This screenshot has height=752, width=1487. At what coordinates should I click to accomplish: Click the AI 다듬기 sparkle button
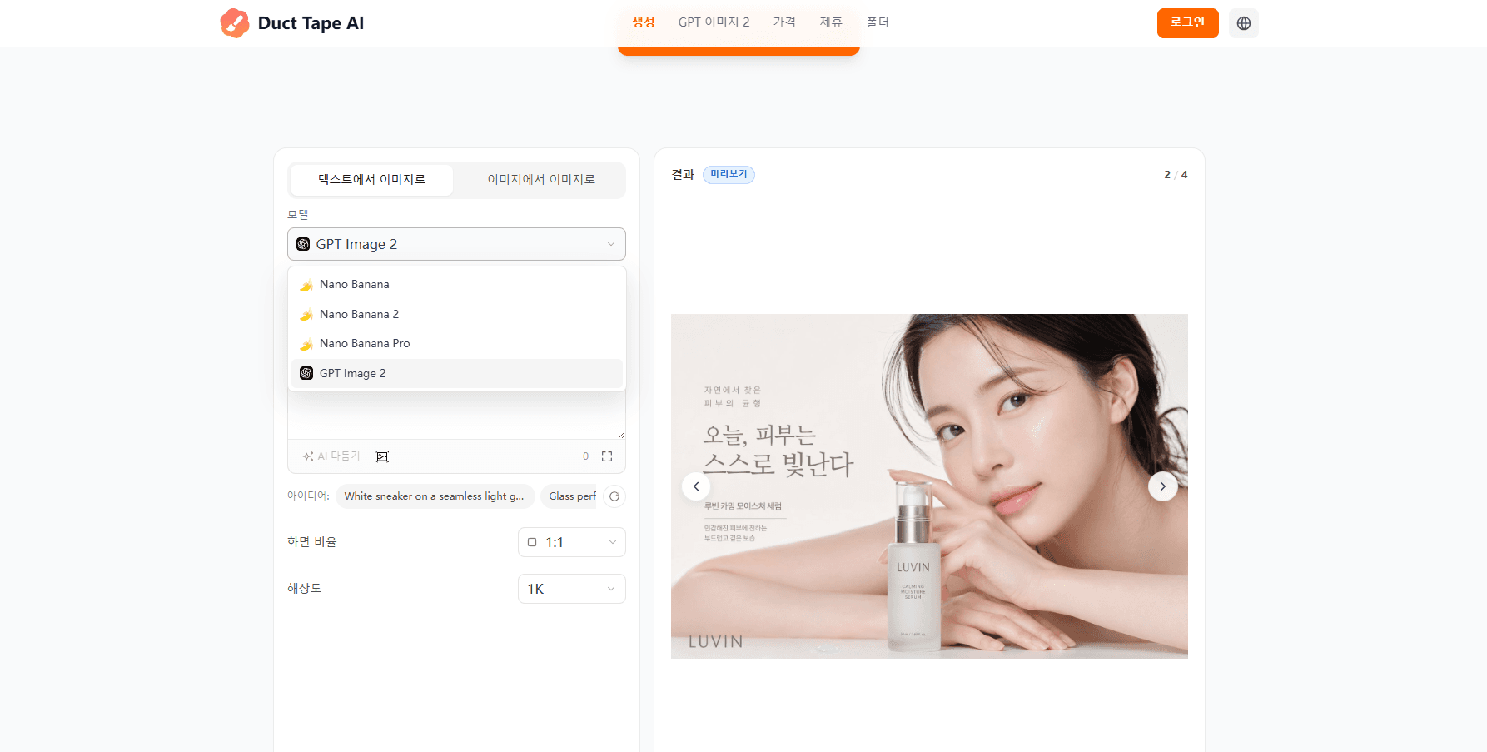point(331,456)
